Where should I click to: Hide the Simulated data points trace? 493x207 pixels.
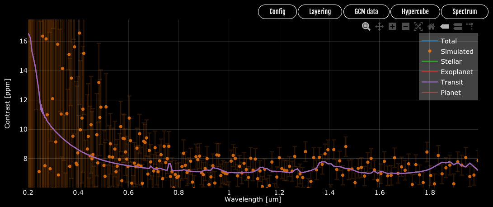pyautogui.click(x=448, y=51)
